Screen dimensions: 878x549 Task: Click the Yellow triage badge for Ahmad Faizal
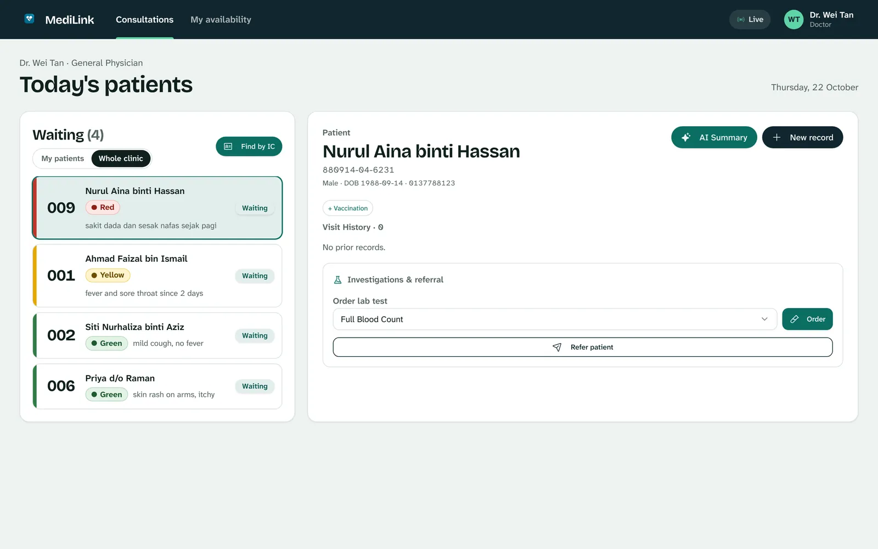tap(108, 275)
